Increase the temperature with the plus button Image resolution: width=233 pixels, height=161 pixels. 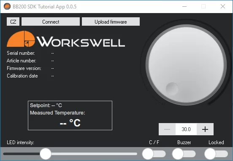[x=205, y=129]
